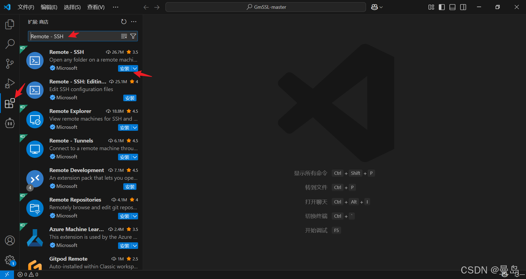Expand the overflow menu ellipsis in menu bar

[116, 7]
